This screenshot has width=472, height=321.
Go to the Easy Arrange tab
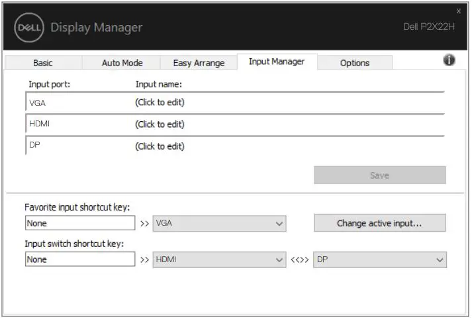pyautogui.click(x=199, y=63)
